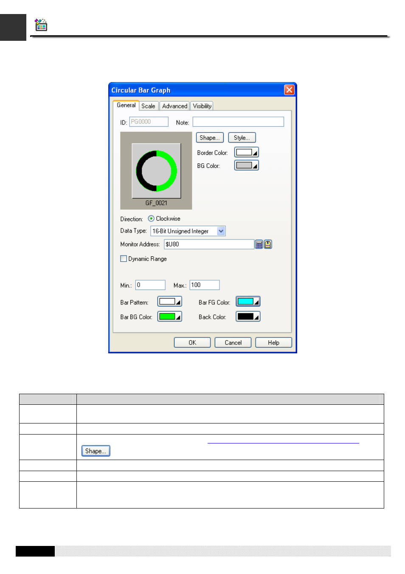The height and width of the screenshot is (574, 405).
Task: Open the Data Type dropdown list
Action: coord(221,231)
